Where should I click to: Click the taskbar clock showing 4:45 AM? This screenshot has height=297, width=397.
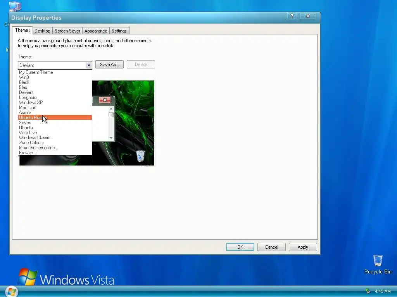pos(383,291)
